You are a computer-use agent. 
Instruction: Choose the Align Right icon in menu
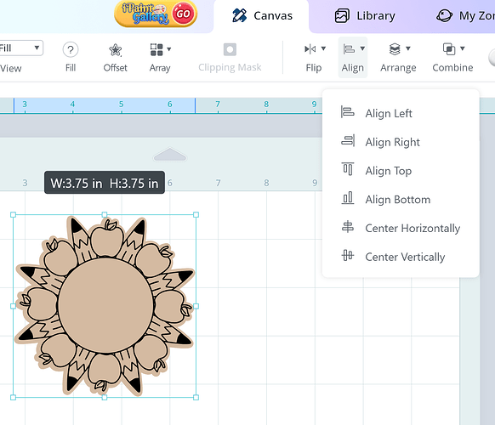(x=348, y=141)
